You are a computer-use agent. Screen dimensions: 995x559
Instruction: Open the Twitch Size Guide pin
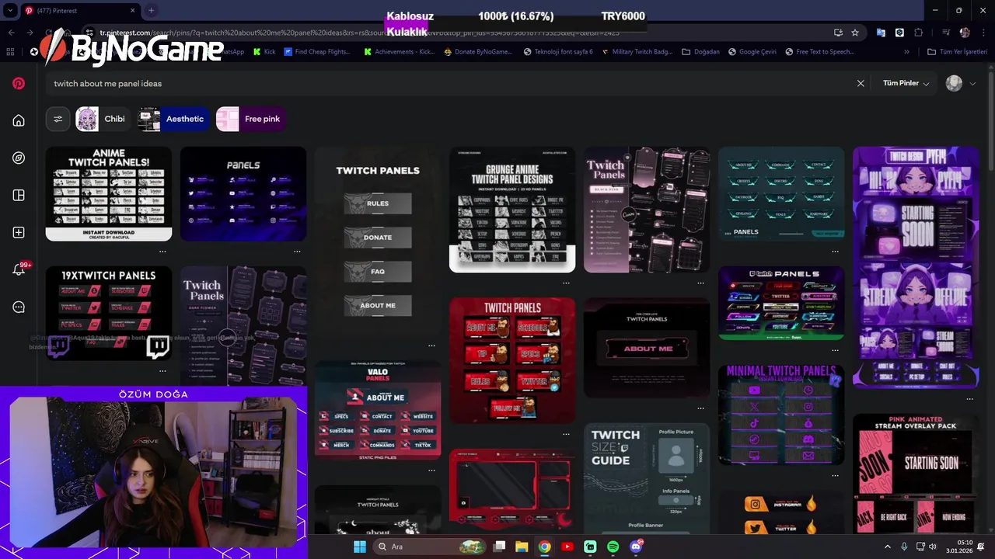[647, 478]
